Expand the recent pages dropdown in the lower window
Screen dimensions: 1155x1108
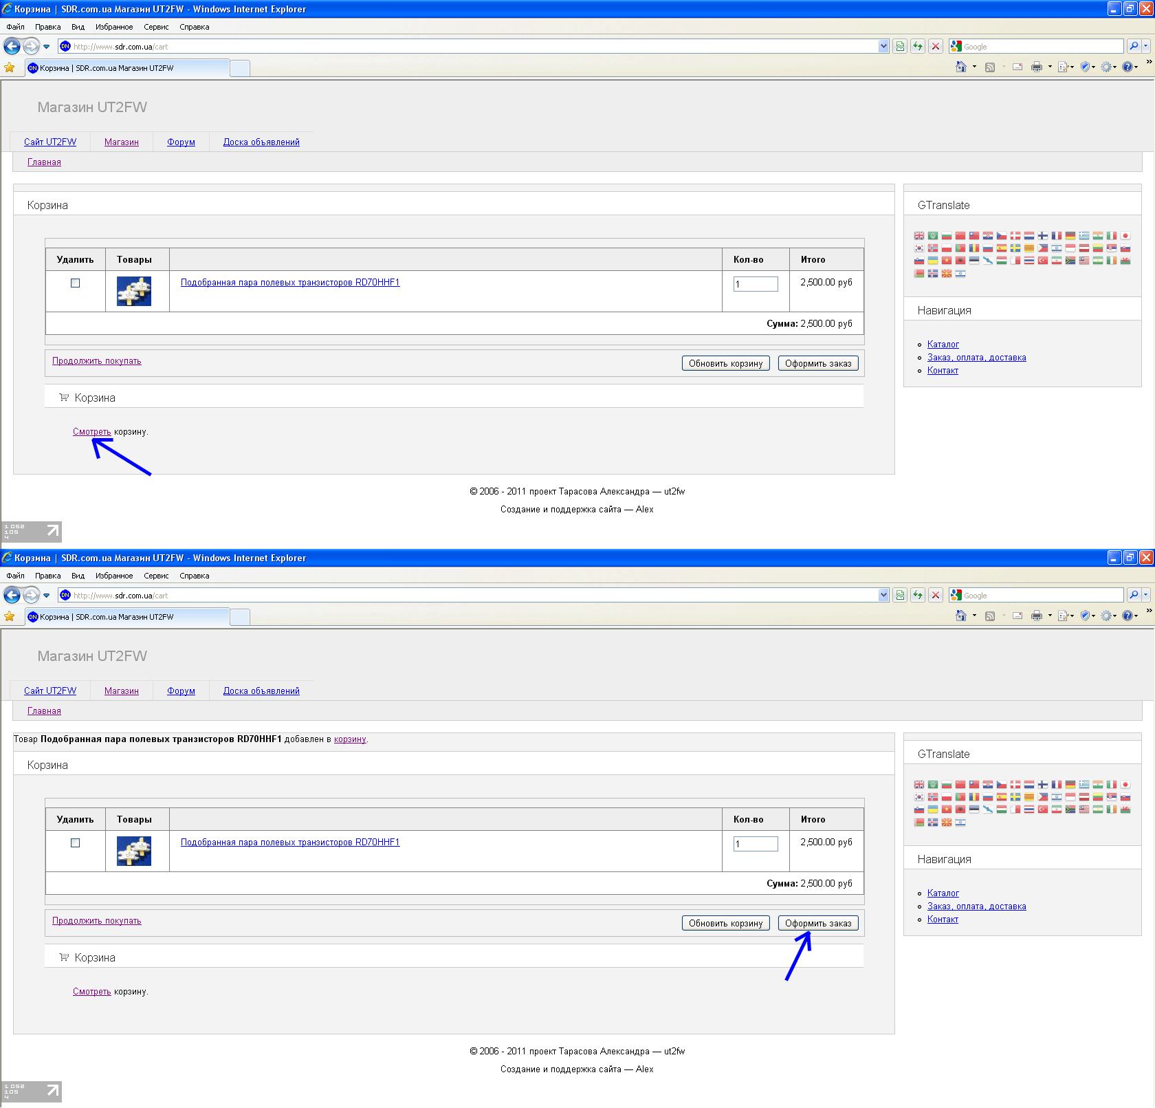47,596
